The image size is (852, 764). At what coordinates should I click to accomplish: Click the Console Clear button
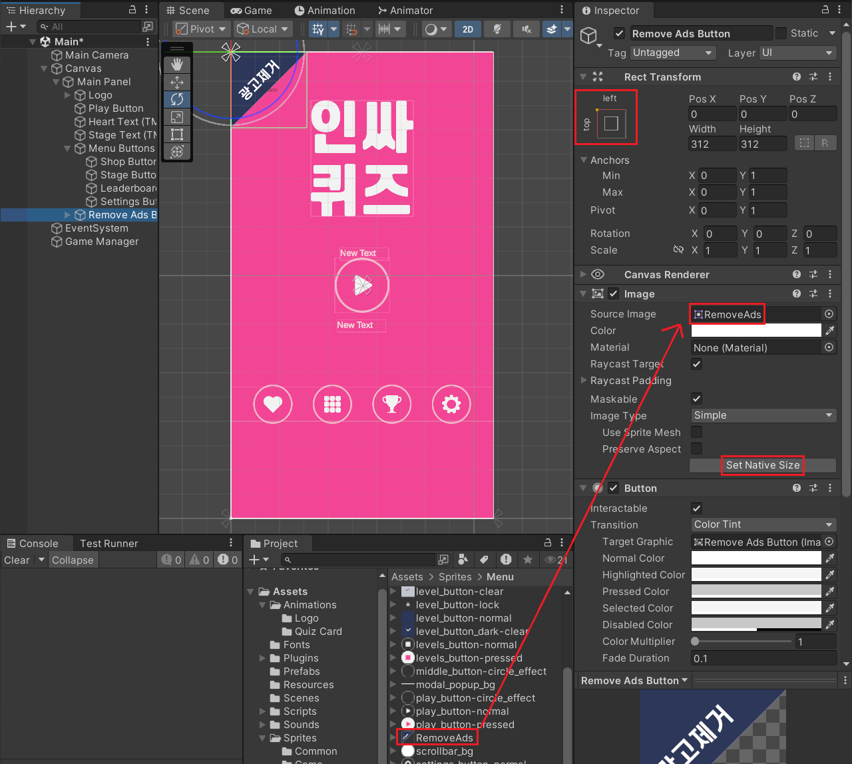click(17, 560)
